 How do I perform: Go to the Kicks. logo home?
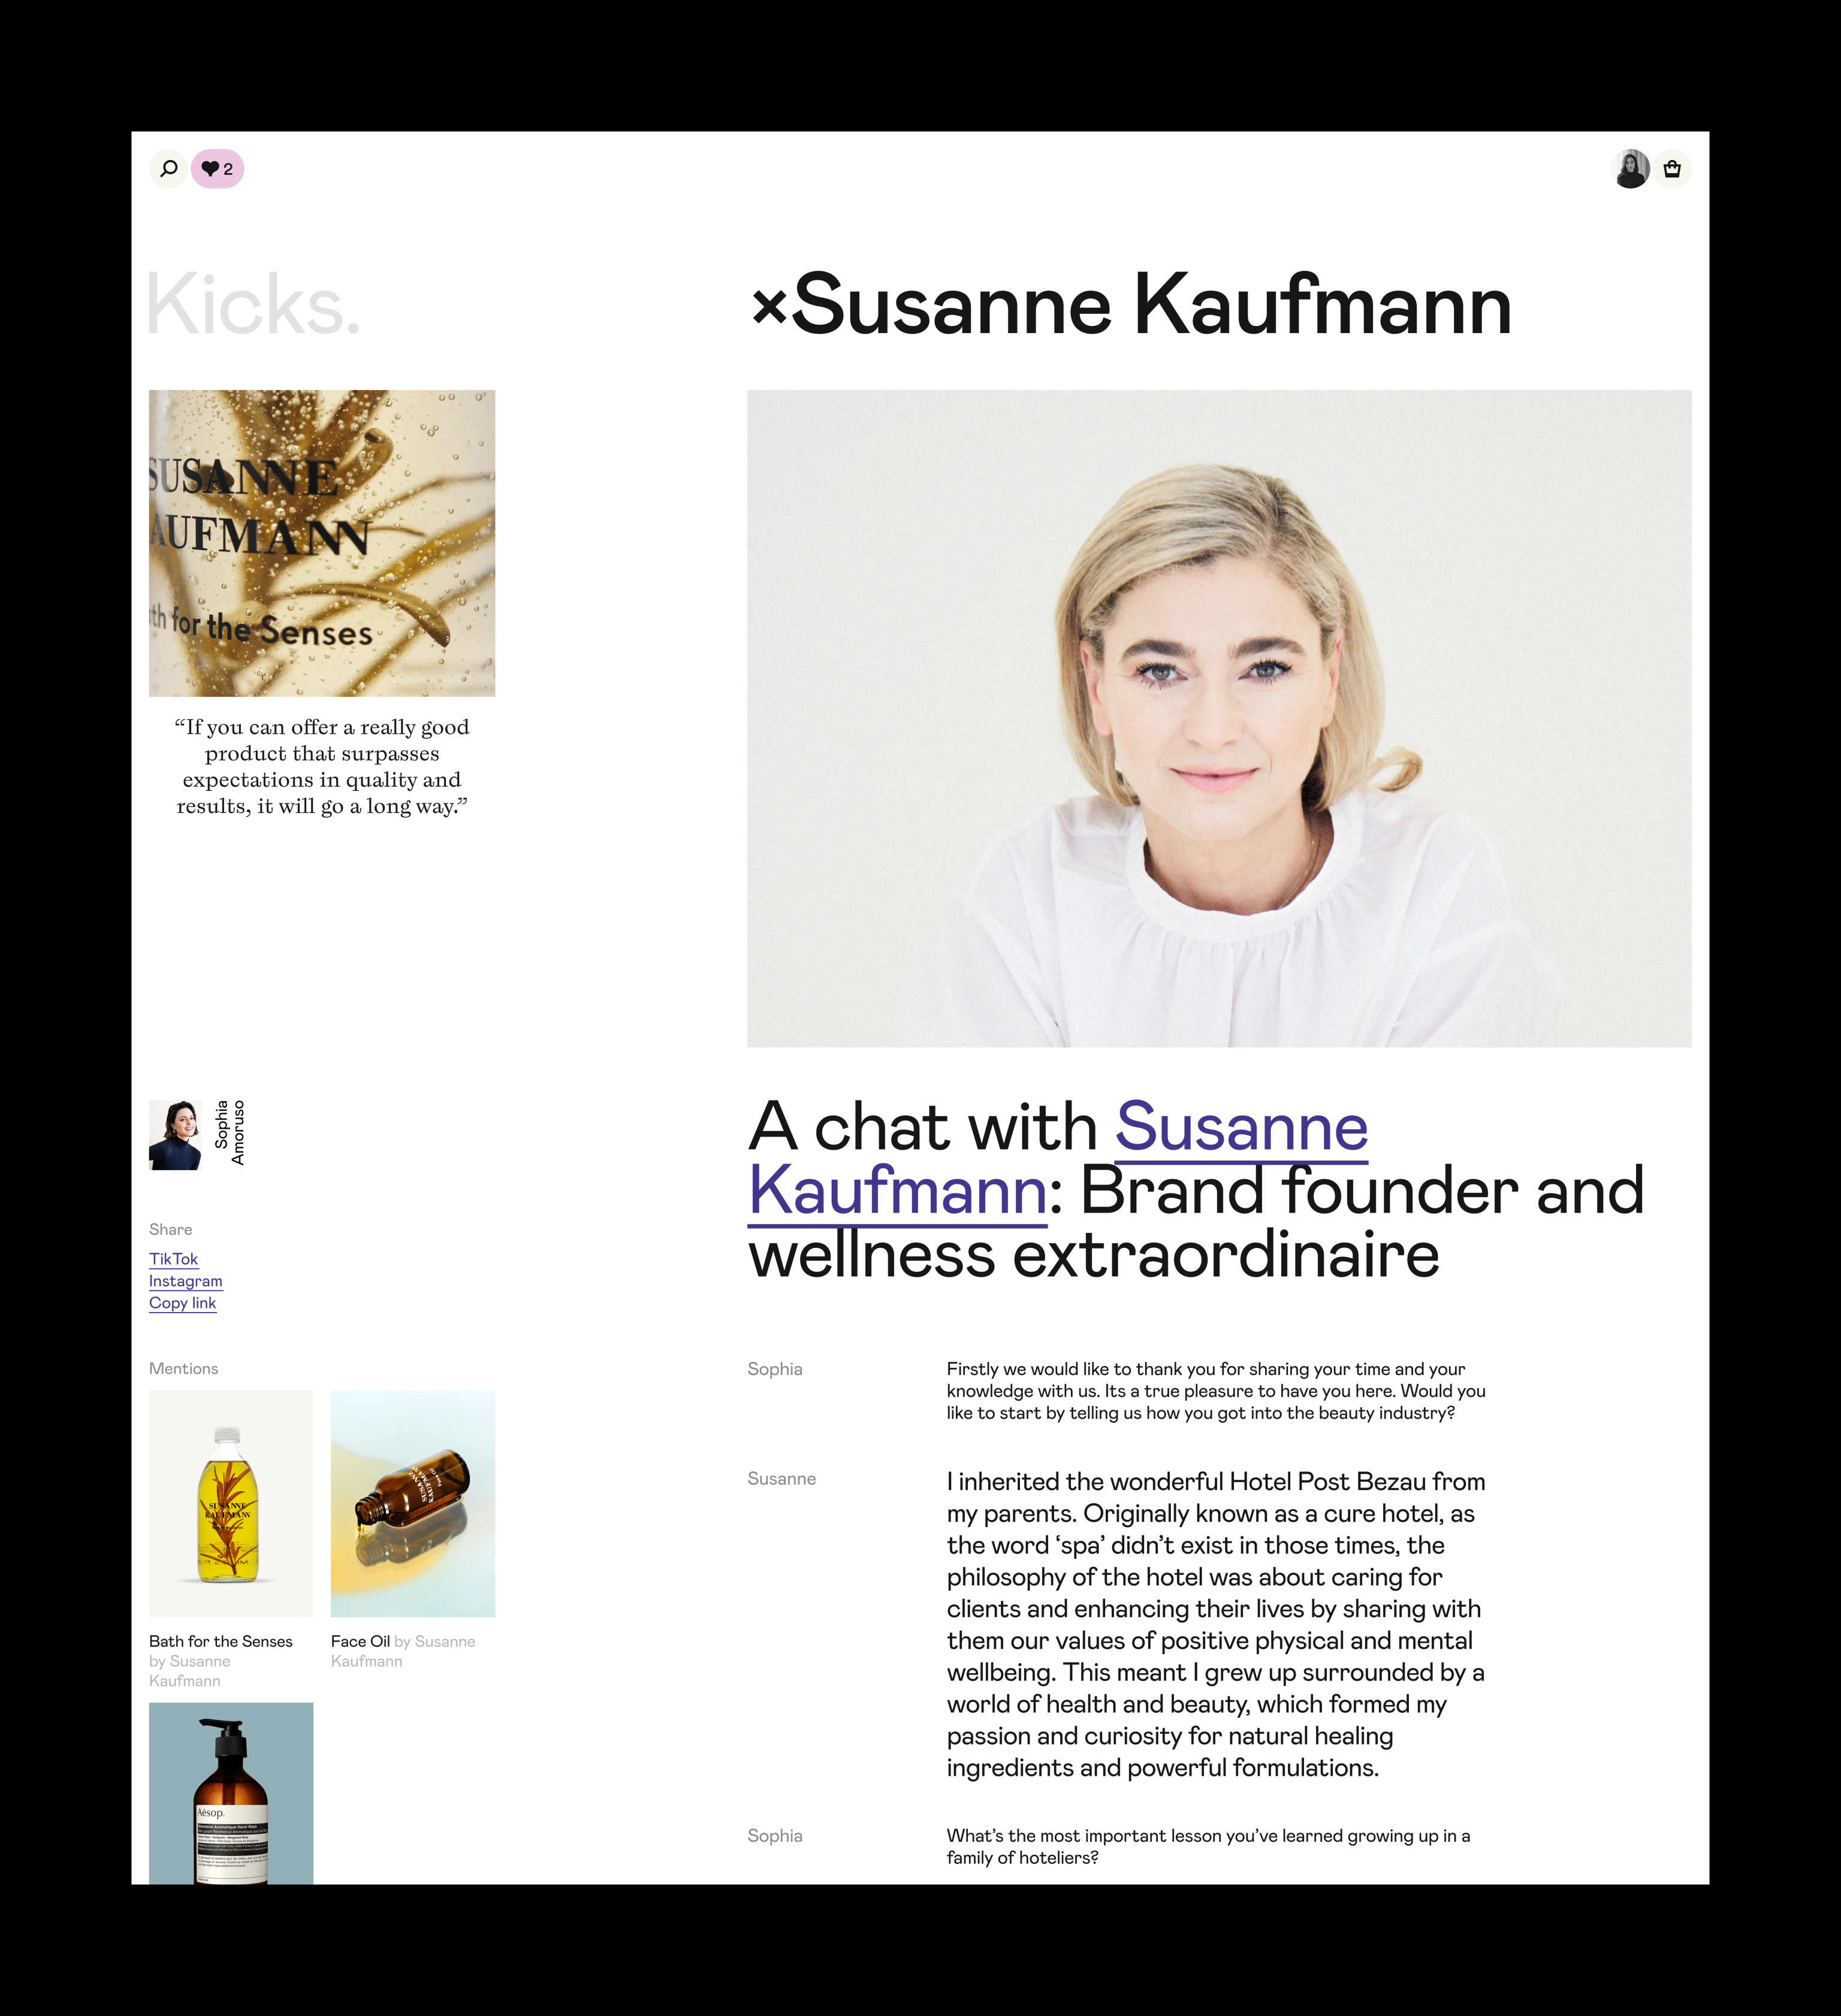point(253,304)
